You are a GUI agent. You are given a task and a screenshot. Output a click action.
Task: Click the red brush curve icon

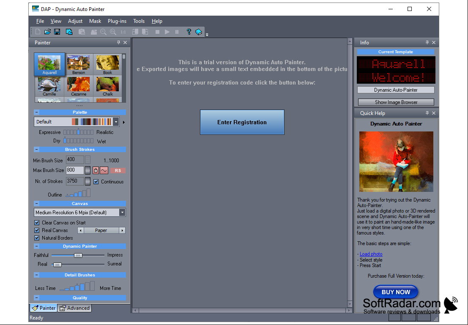coord(104,170)
